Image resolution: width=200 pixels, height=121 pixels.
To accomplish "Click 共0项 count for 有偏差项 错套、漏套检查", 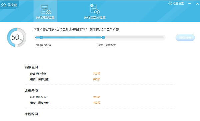I will 97,79.
